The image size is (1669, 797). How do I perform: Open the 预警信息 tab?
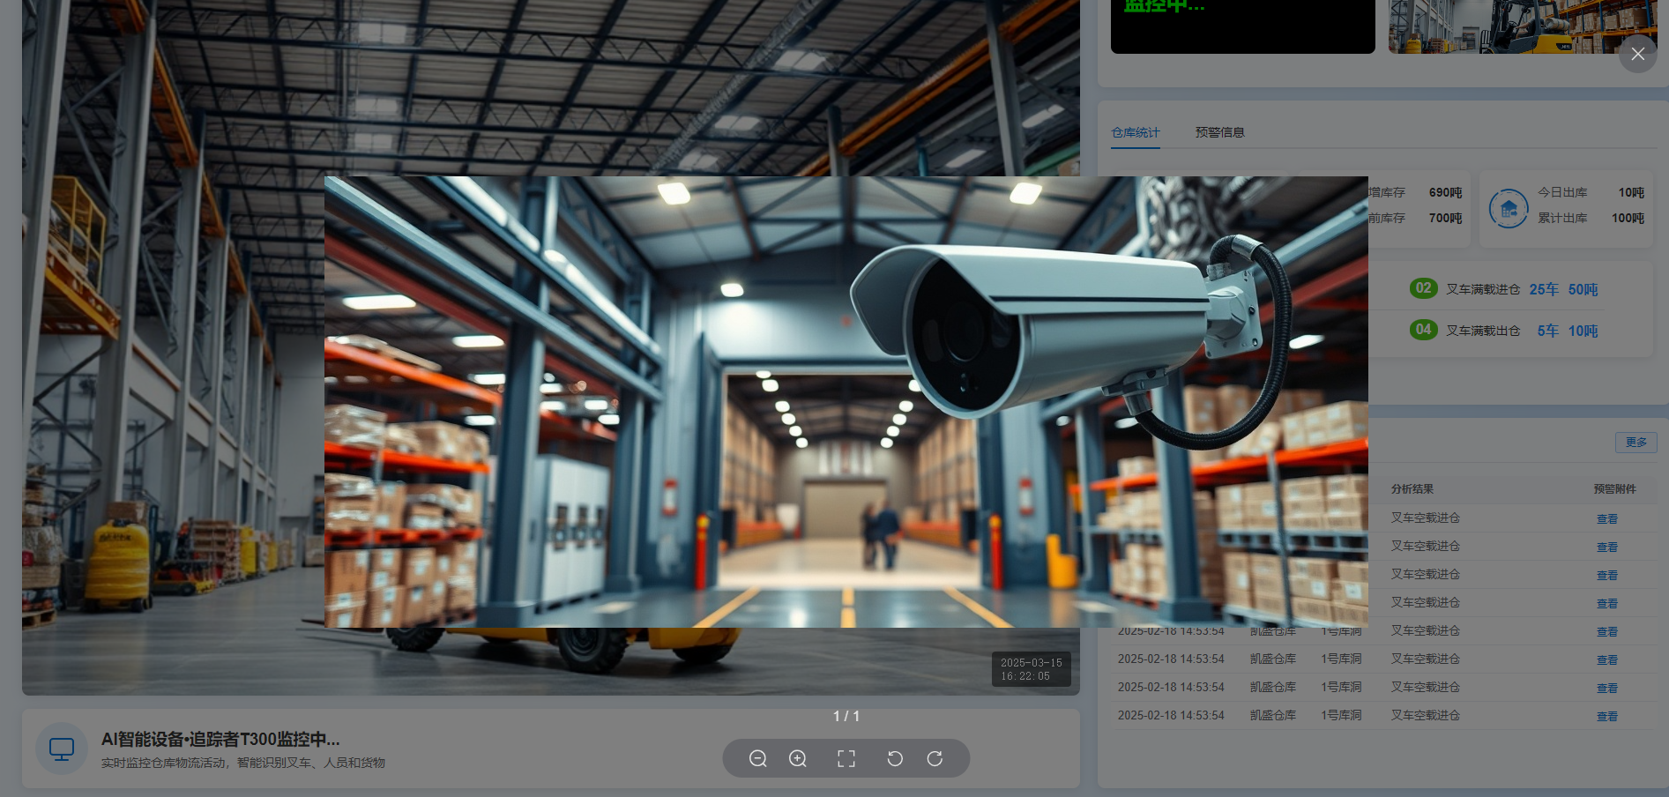(1220, 132)
